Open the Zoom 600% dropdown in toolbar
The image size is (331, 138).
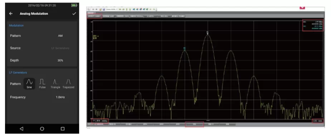(112, 9)
